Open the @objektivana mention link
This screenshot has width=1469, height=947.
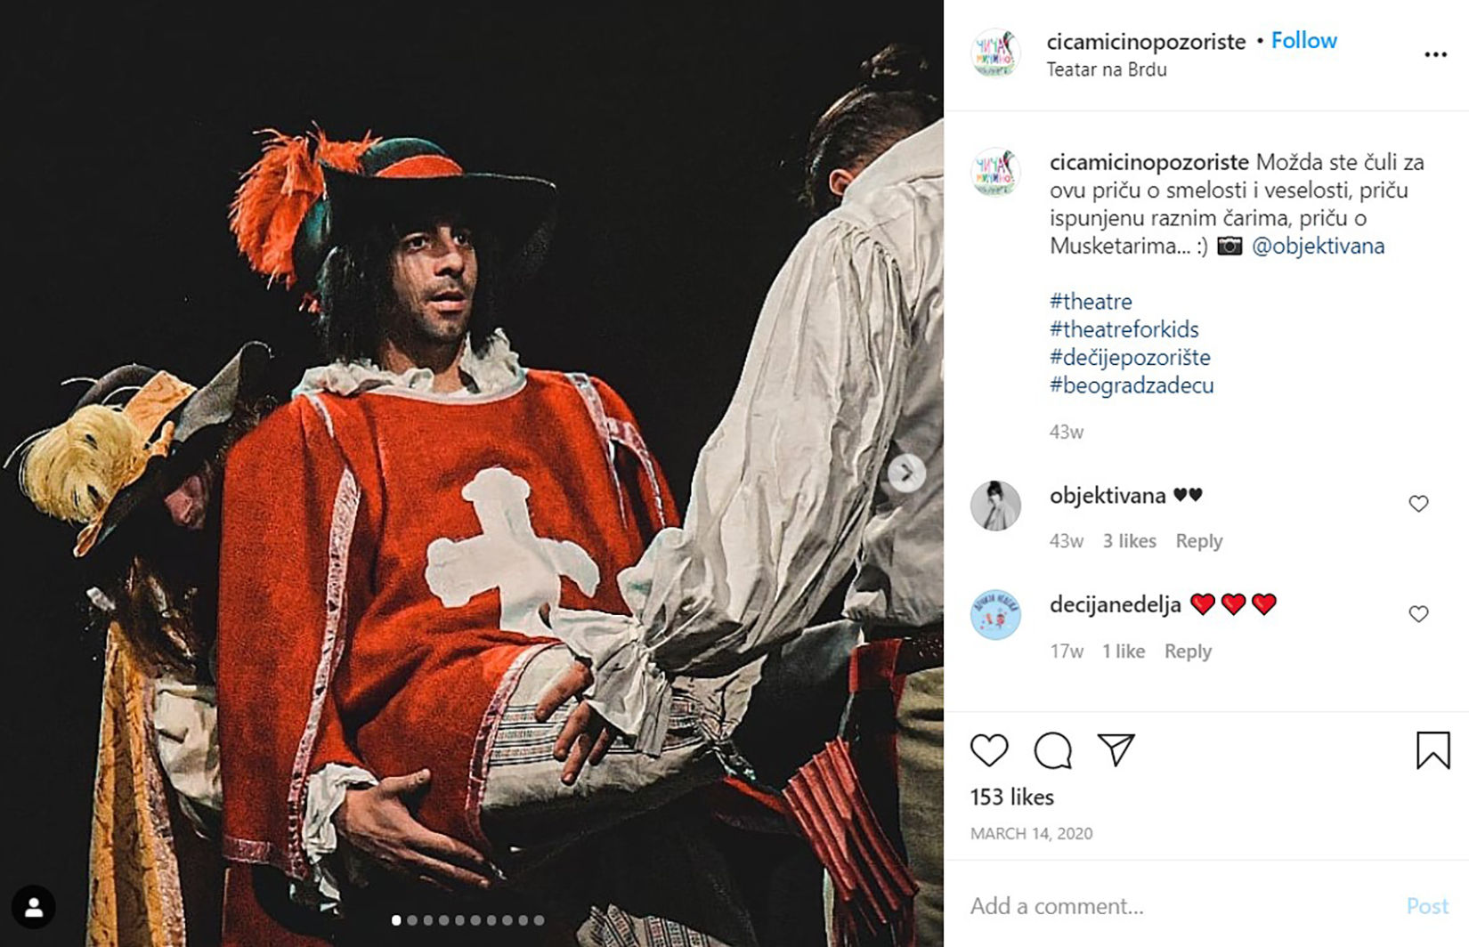(x=1318, y=247)
